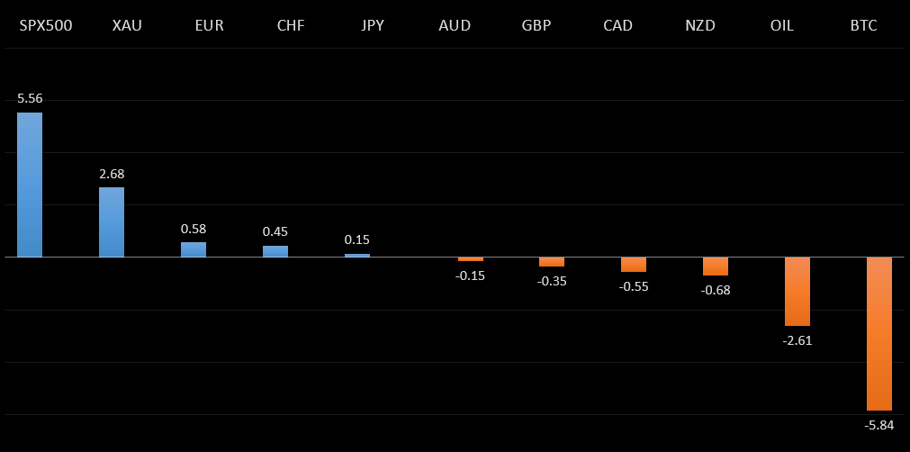
Task: Select the 2.68 data label
Action: (x=112, y=173)
